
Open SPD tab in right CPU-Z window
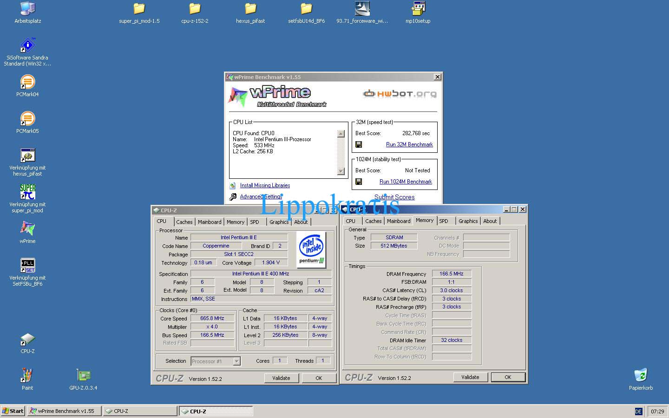click(444, 221)
